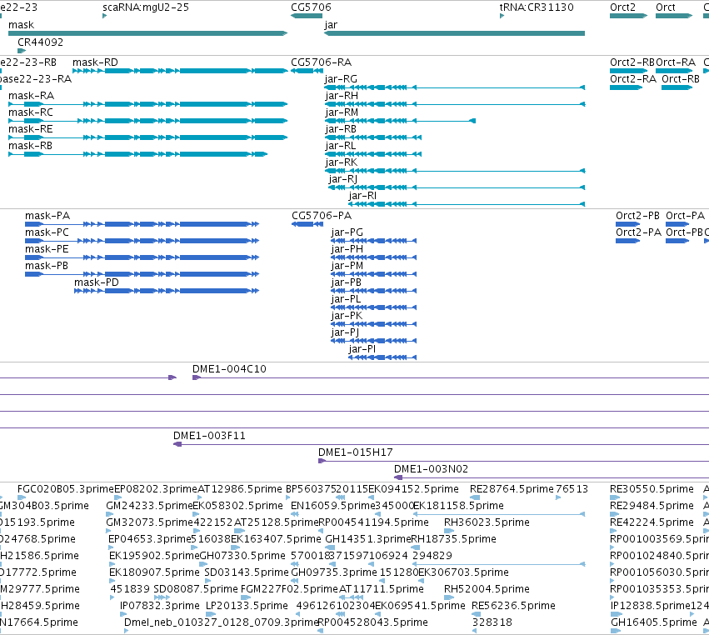This screenshot has height=635, width=709.
Task: Click the GH16405.5prime EST marker
Action: click(x=616, y=631)
